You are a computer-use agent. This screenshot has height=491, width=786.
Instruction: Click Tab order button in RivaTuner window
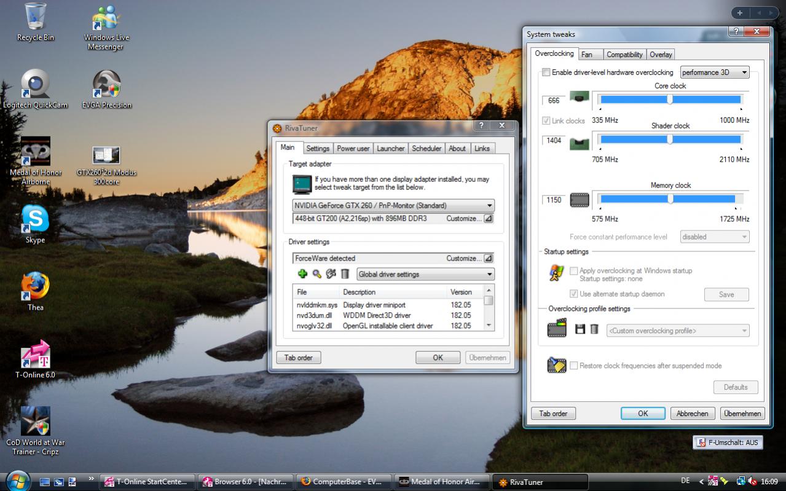point(299,358)
